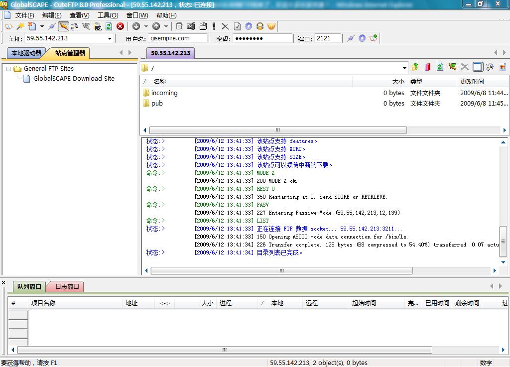The image size is (510, 367).
Task: Click the New folder toolbar icon
Action: coord(203,26)
